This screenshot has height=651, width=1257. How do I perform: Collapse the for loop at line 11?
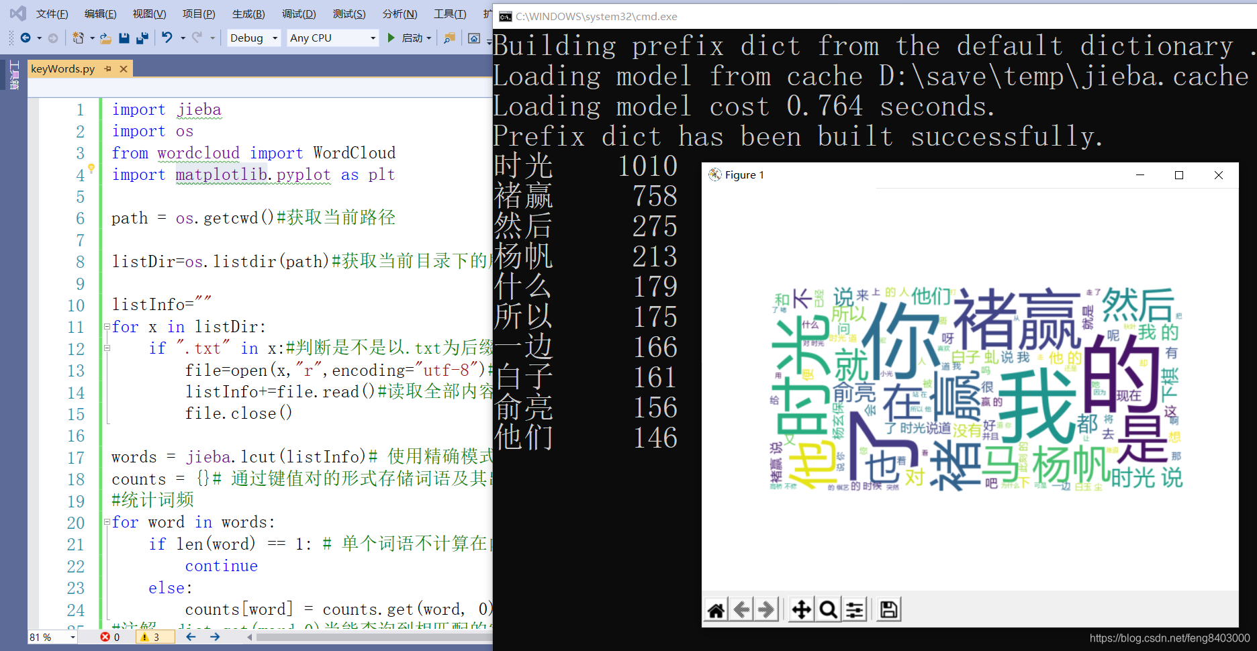tap(107, 327)
